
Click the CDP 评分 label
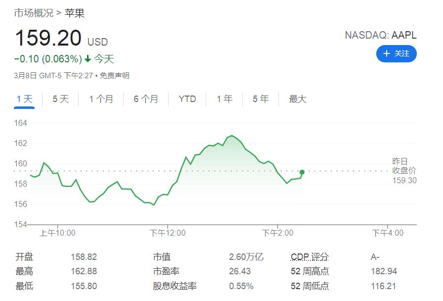pos(310,257)
